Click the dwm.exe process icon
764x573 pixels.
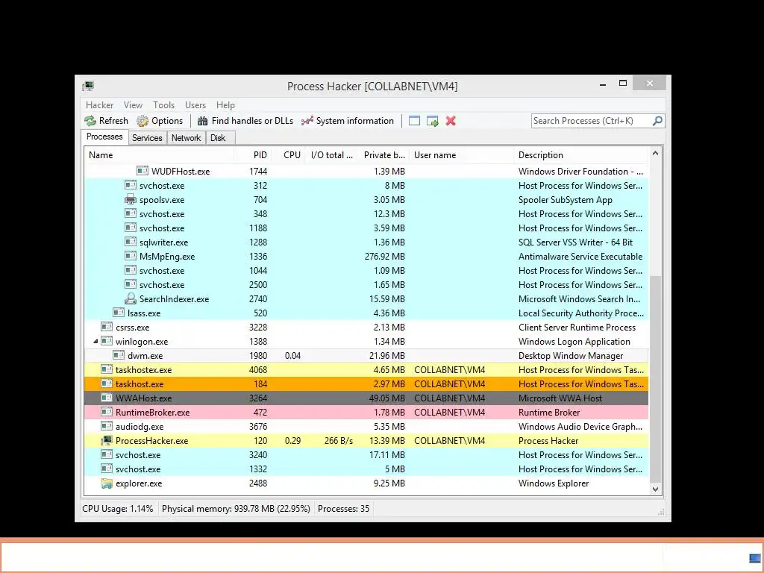pos(119,355)
